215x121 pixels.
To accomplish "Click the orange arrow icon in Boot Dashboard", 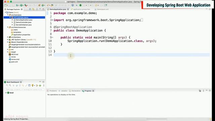I will [37, 85].
